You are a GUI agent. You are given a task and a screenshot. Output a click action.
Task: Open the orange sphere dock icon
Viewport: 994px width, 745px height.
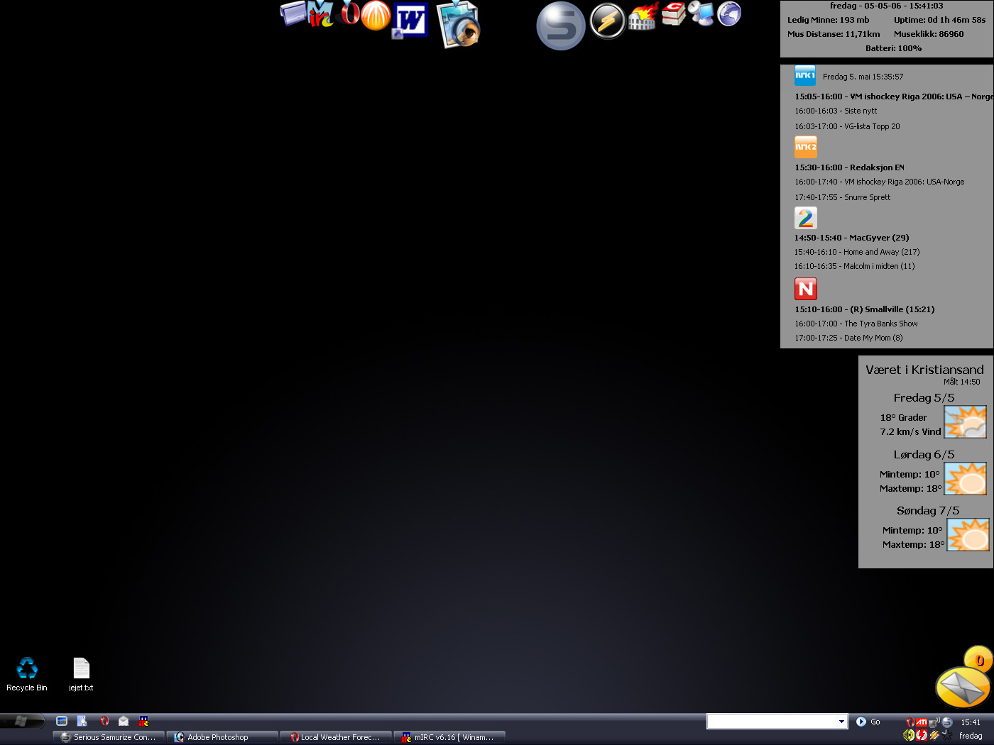click(x=376, y=16)
